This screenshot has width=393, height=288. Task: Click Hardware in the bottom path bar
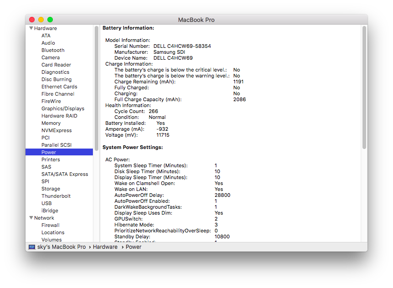click(x=105, y=247)
